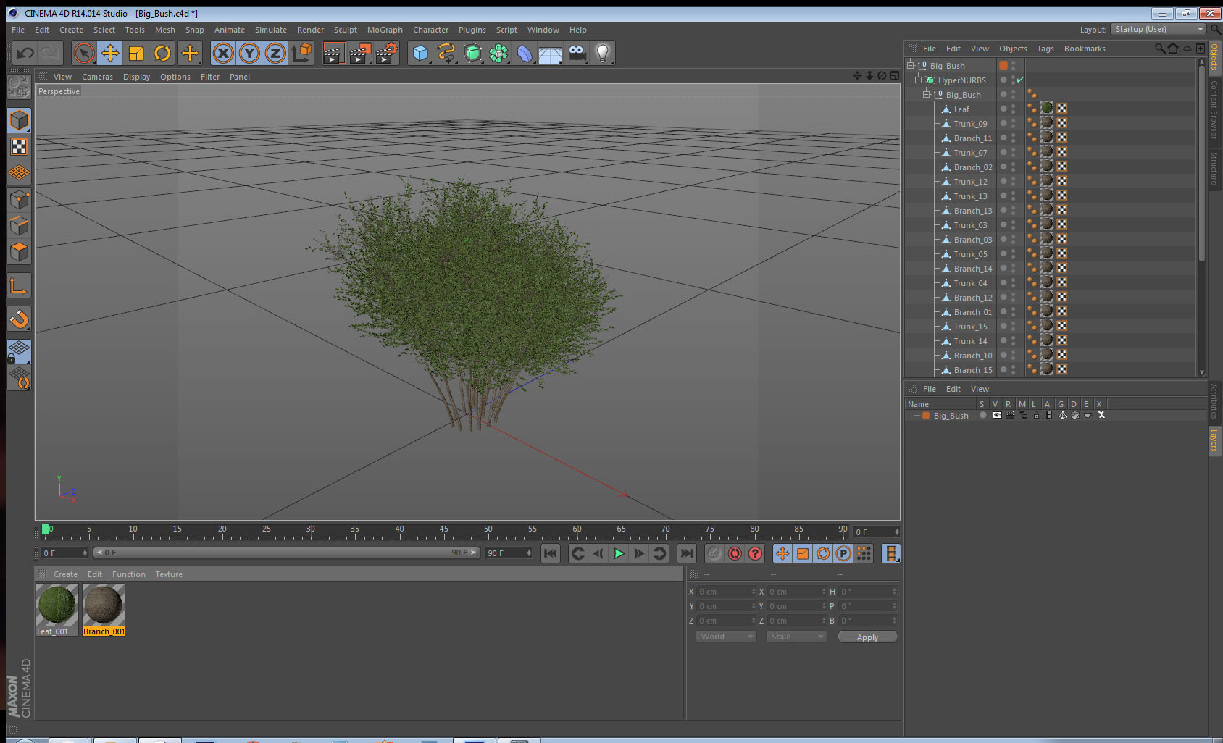Toggle visibility dots for Branch_11
The width and height of the screenshot is (1223, 743).
tap(1013, 138)
